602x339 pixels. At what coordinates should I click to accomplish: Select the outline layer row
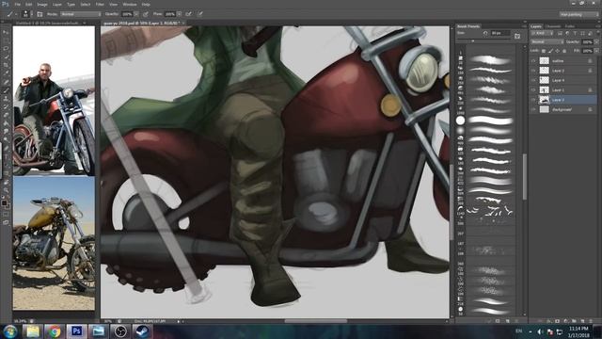pyautogui.click(x=563, y=60)
